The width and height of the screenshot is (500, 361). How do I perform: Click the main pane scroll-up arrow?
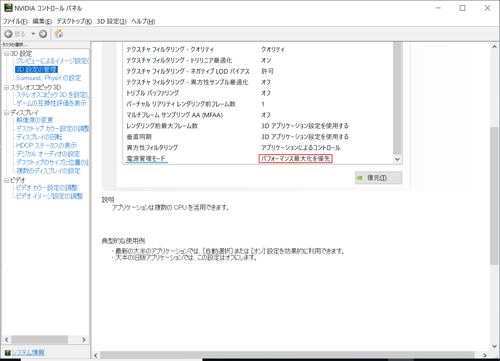point(494,47)
